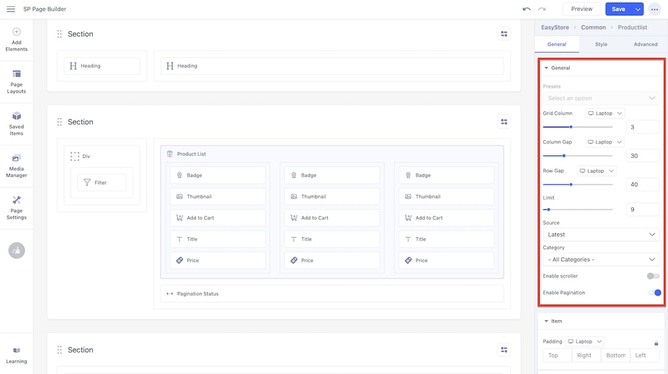Viewport: 668px width, 374px height.
Task: Click the padding lock icon
Action: click(x=656, y=343)
